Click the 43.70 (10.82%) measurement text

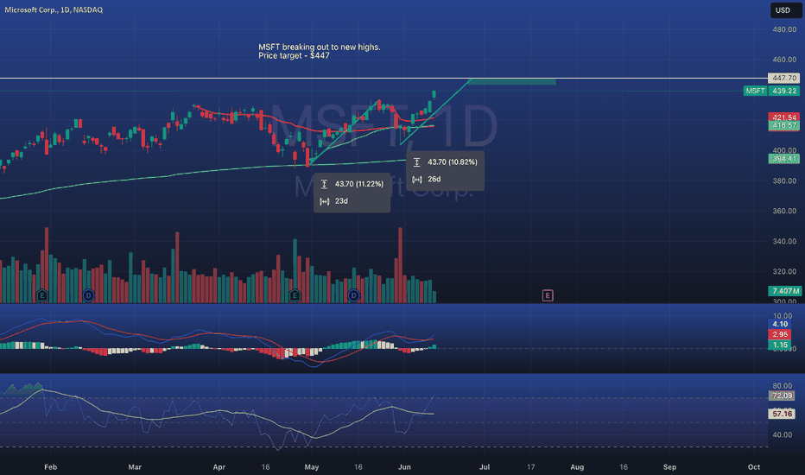pos(453,162)
